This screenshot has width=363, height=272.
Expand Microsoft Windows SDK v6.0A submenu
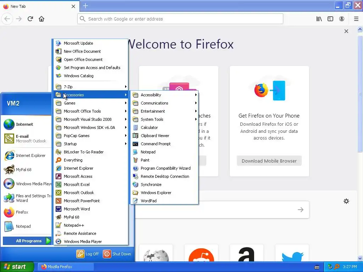point(91,127)
